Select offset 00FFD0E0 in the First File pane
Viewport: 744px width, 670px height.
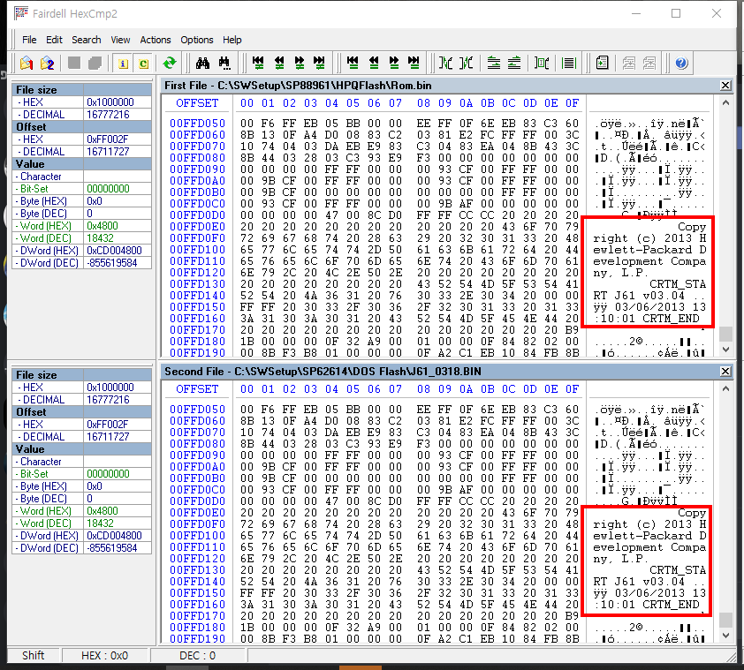point(197,227)
